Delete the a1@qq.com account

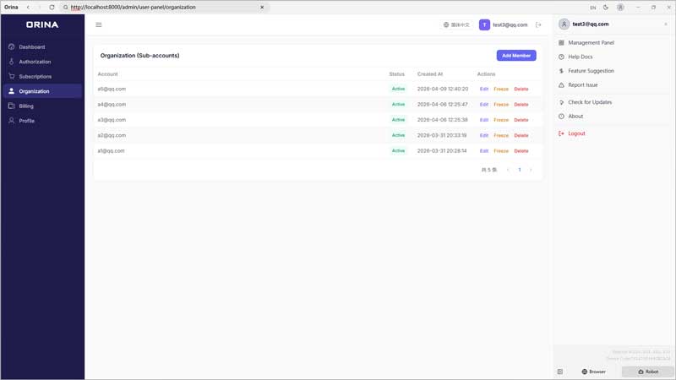(521, 150)
